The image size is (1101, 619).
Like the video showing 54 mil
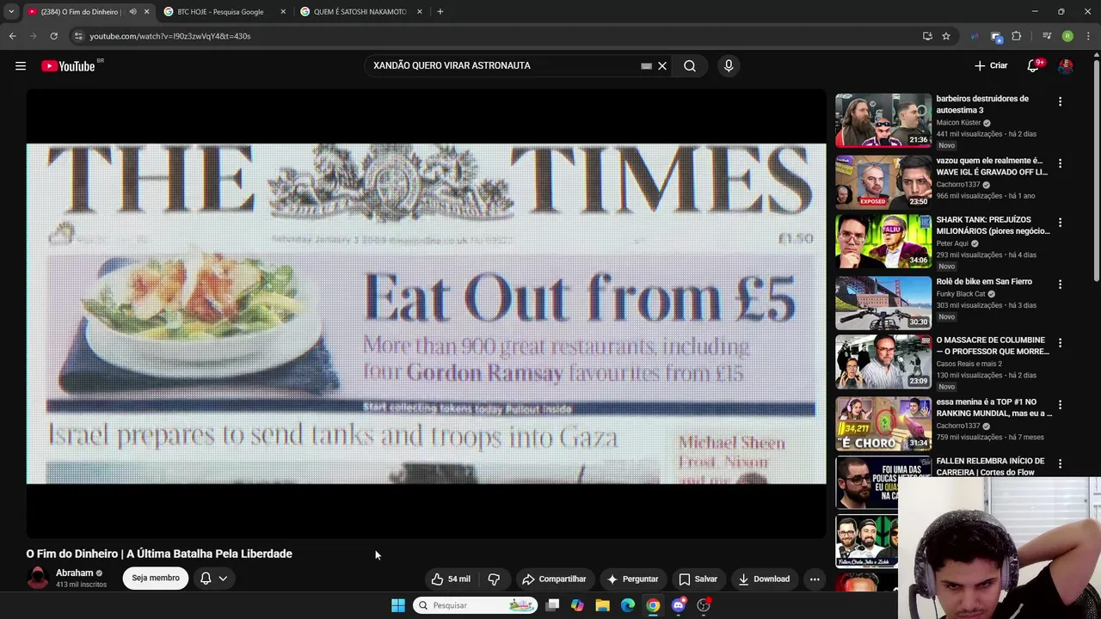[451, 579]
